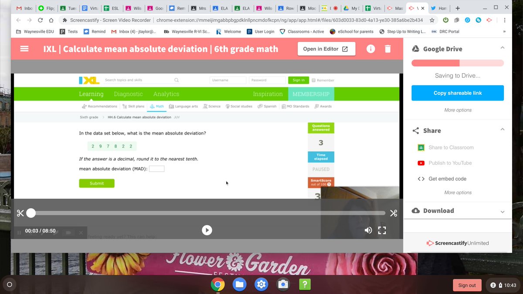This screenshot has width=523, height=294.
Task: Show more bookmarks overflow chevron
Action: [504, 31]
